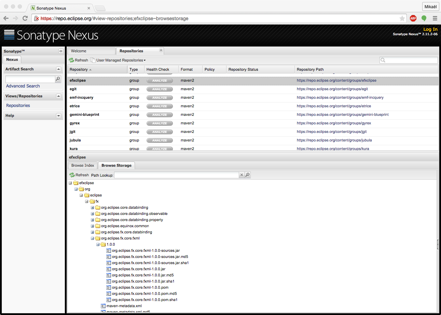441x315 pixels.
Task: Collapse the 1.0.0 version node
Action: click(98, 244)
